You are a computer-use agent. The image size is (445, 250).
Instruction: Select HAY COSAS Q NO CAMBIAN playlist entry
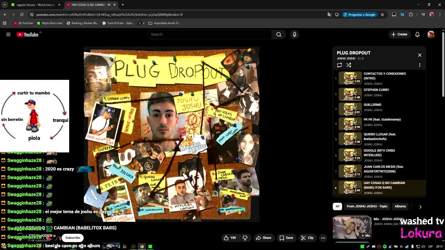pos(380,188)
